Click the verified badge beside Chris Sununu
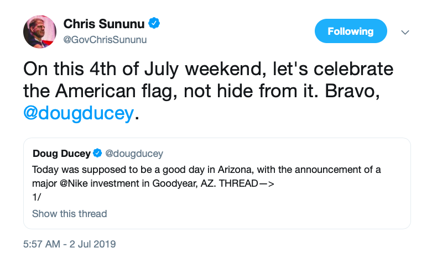 click(154, 23)
